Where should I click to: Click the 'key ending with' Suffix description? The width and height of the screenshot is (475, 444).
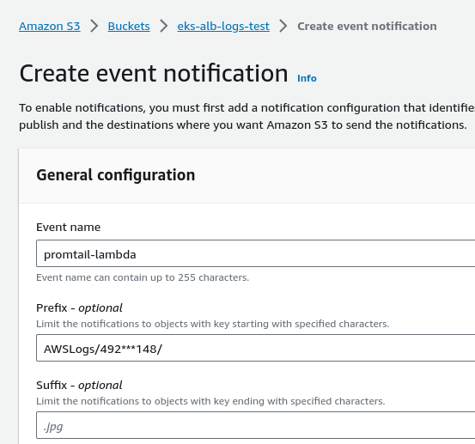pos(210,401)
